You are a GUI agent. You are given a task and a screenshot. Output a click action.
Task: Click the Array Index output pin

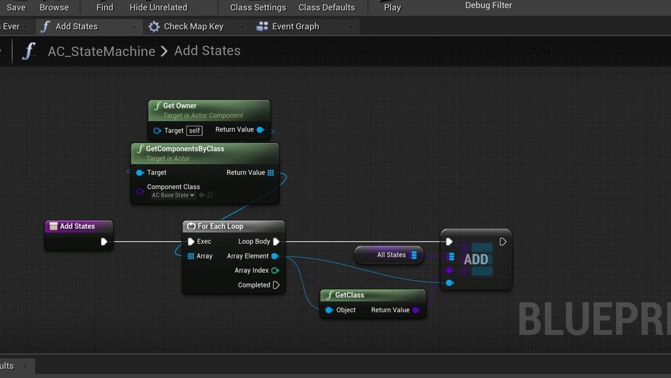coord(275,271)
